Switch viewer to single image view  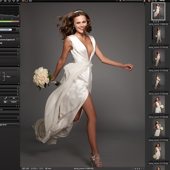click(x=26, y=1)
